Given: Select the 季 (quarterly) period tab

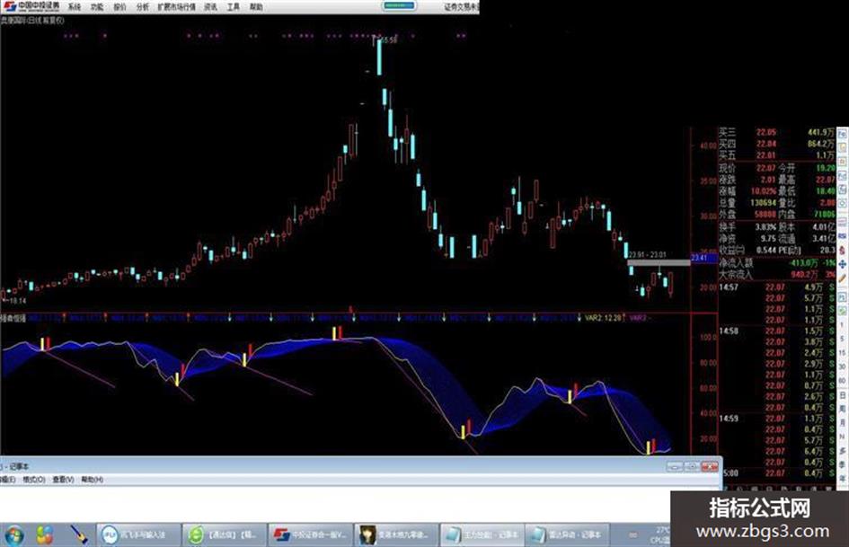Looking at the screenshot, I should [x=843, y=464].
